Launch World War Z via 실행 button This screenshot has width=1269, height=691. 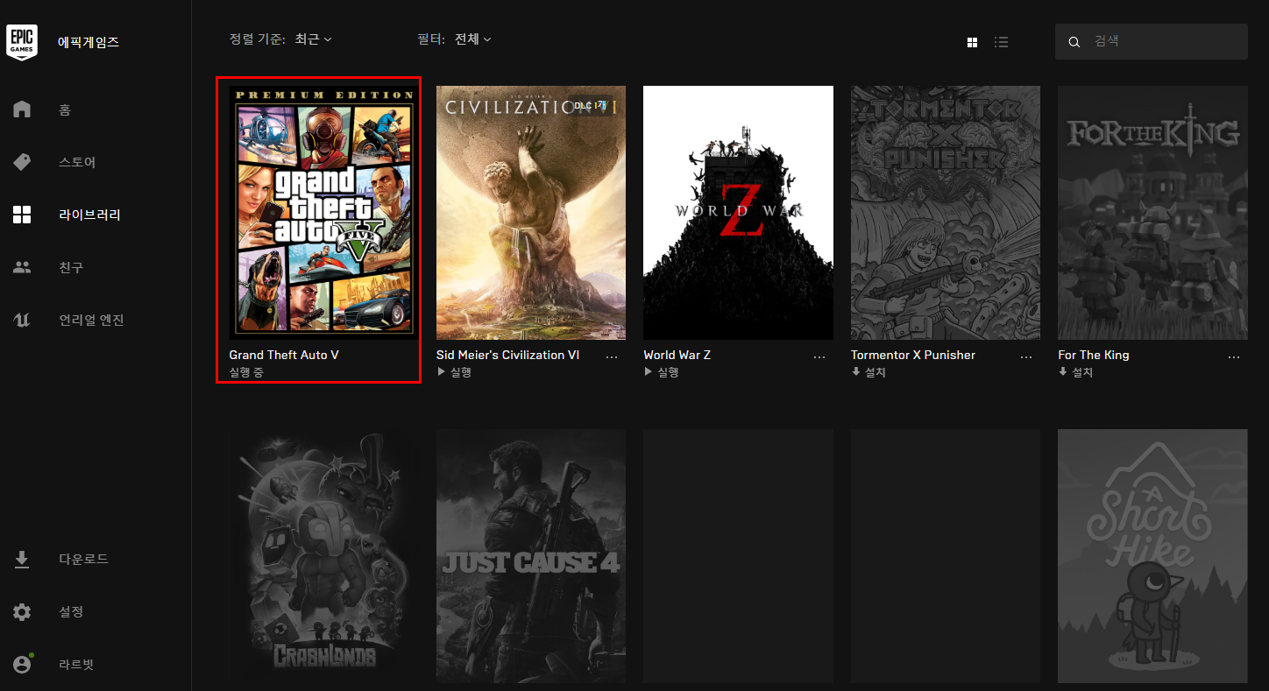(662, 372)
